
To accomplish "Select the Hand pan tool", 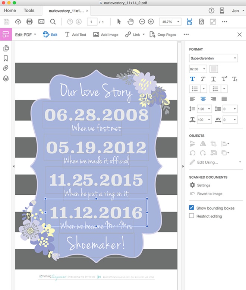I will pyautogui.click(x=130, y=22).
